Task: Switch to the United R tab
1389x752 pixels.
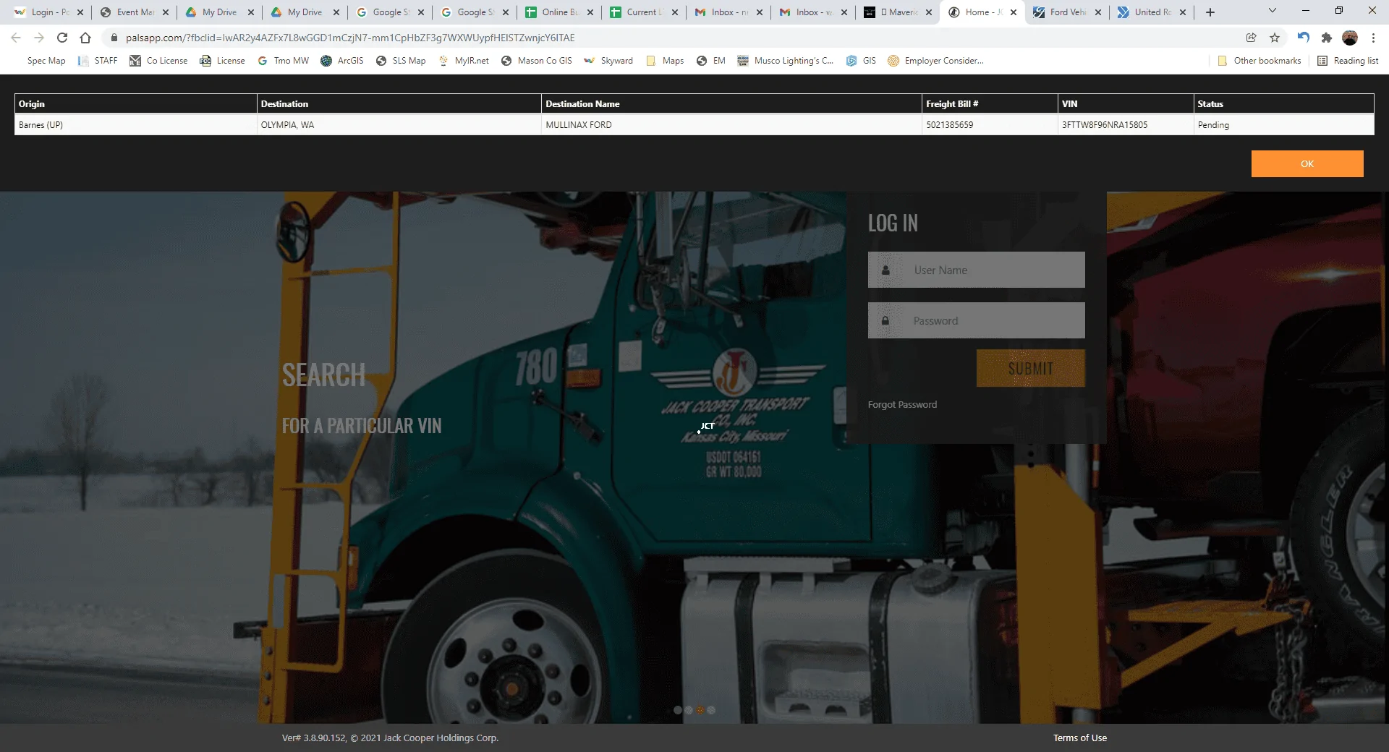Action: point(1152,12)
